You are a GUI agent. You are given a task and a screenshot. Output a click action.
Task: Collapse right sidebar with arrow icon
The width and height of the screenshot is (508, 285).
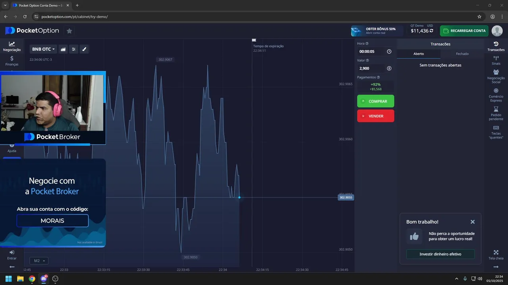(496, 267)
